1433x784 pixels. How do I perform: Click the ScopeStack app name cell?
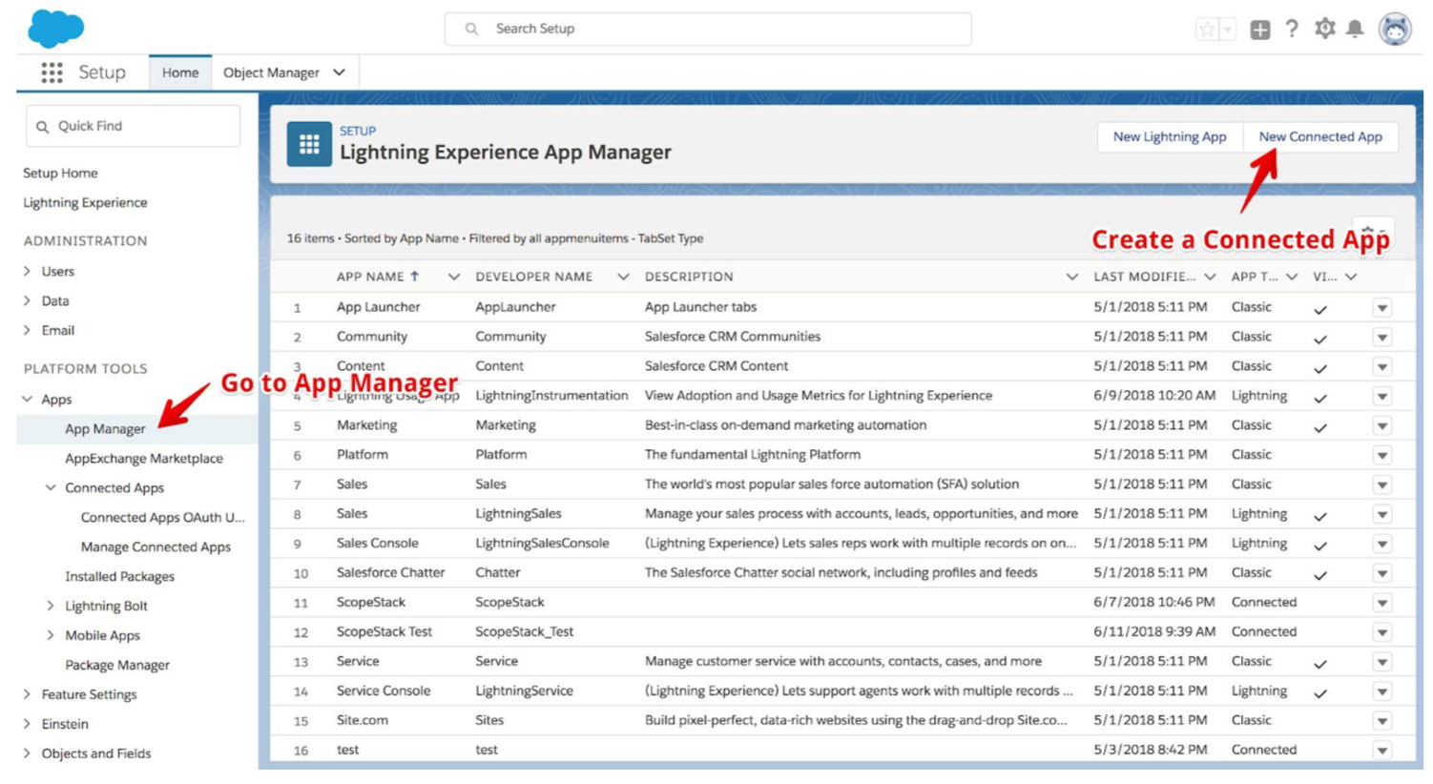click(371, 602)
